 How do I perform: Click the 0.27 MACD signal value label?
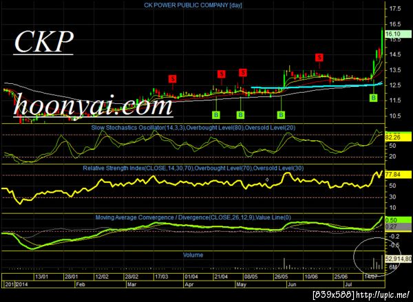tap(399, 227)
